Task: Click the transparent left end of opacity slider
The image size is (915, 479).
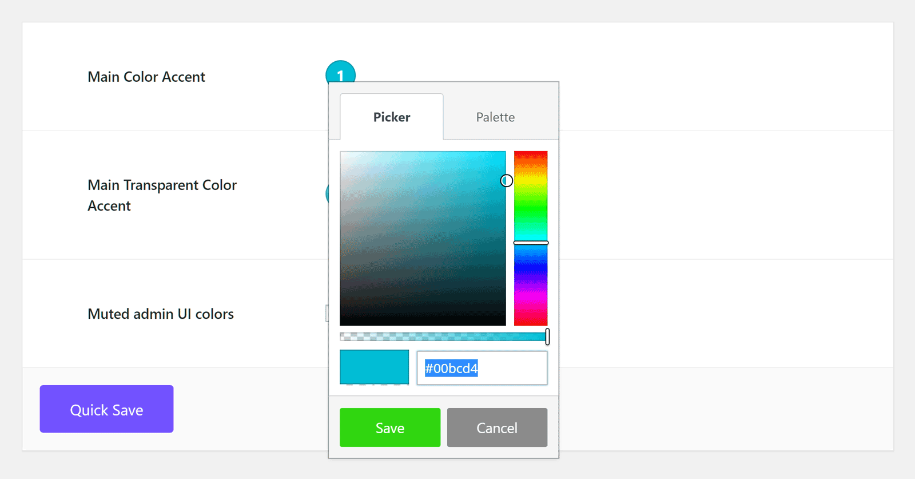Action: coord(343,337)
